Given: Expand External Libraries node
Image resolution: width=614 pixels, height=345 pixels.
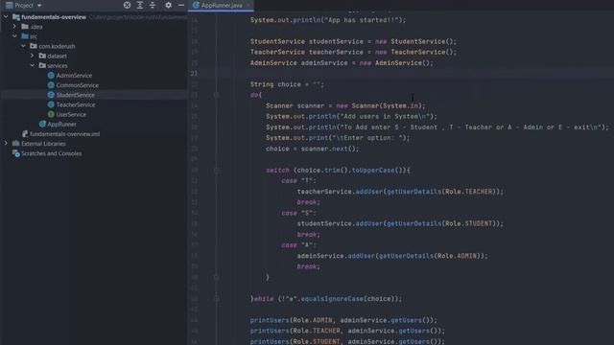Looking at the screenshot, I should (x=6, y=144).
